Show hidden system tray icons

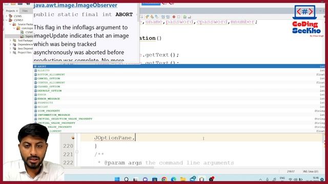(x=260, y=179)
